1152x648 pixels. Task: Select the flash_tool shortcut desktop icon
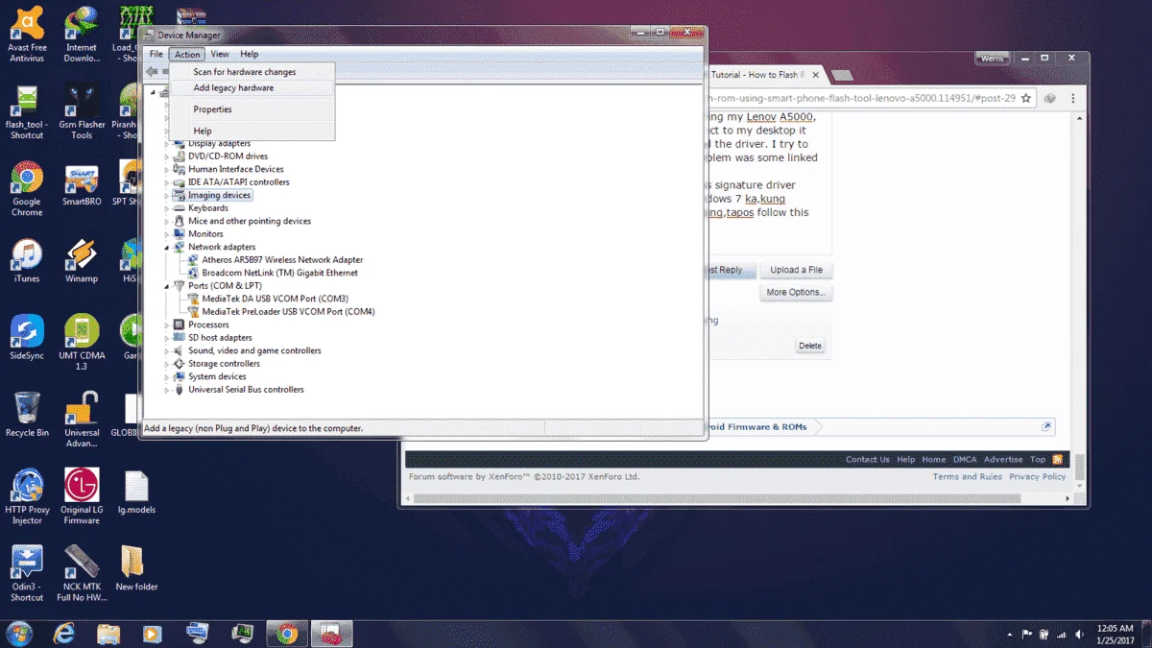27,111
